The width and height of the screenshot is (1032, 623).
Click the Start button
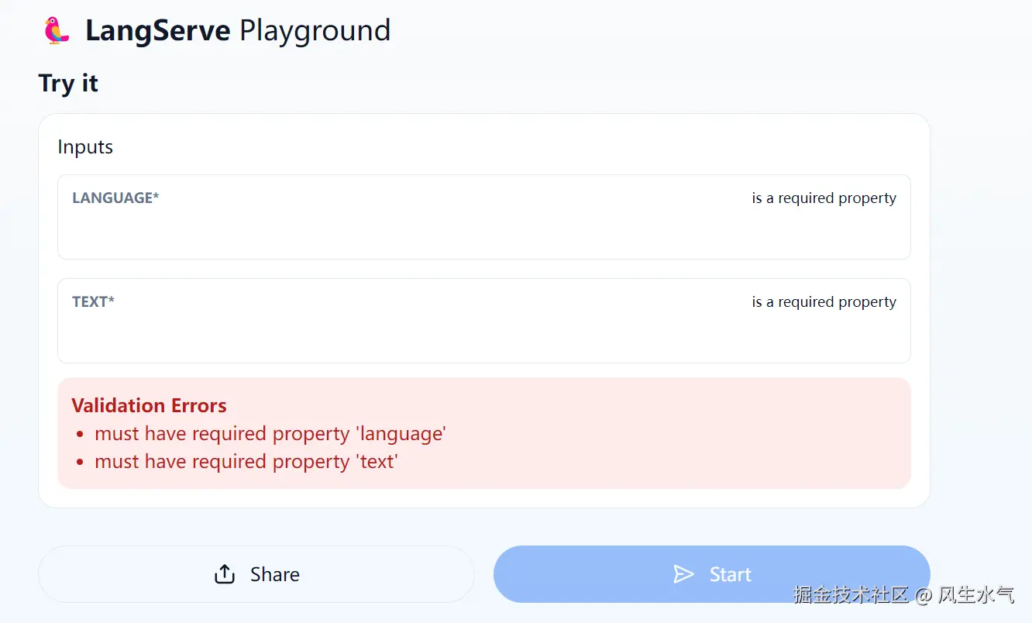711,574
